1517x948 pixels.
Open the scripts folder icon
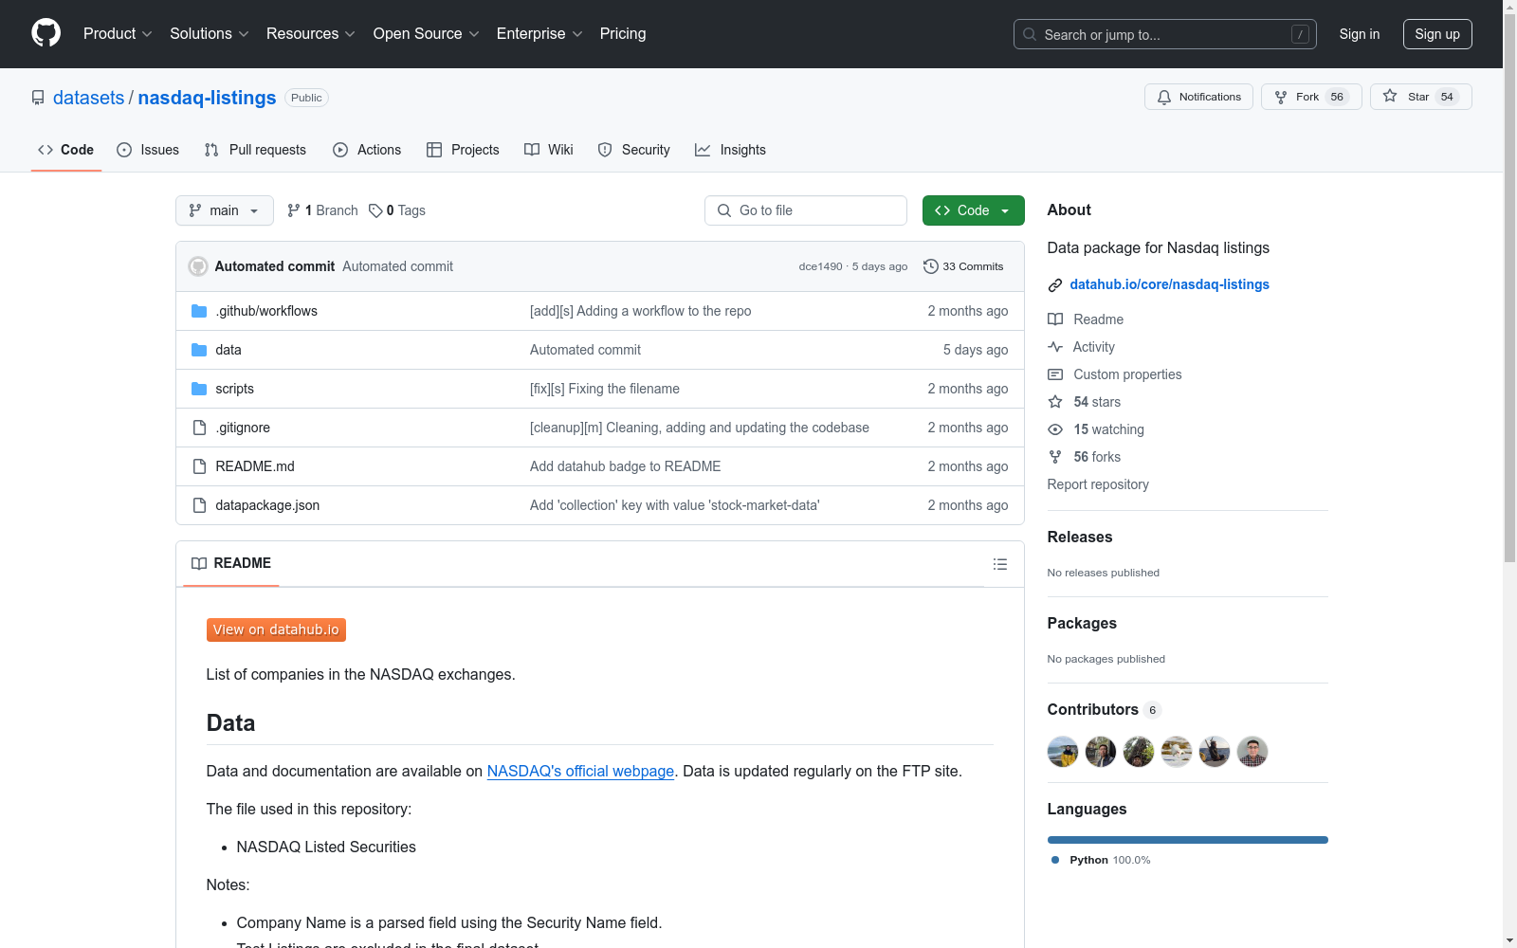199,389
